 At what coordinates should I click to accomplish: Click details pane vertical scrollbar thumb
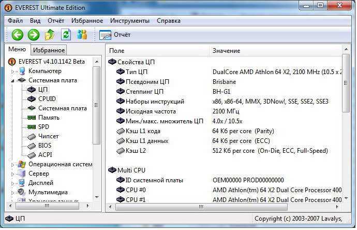(x=346, y=83)
